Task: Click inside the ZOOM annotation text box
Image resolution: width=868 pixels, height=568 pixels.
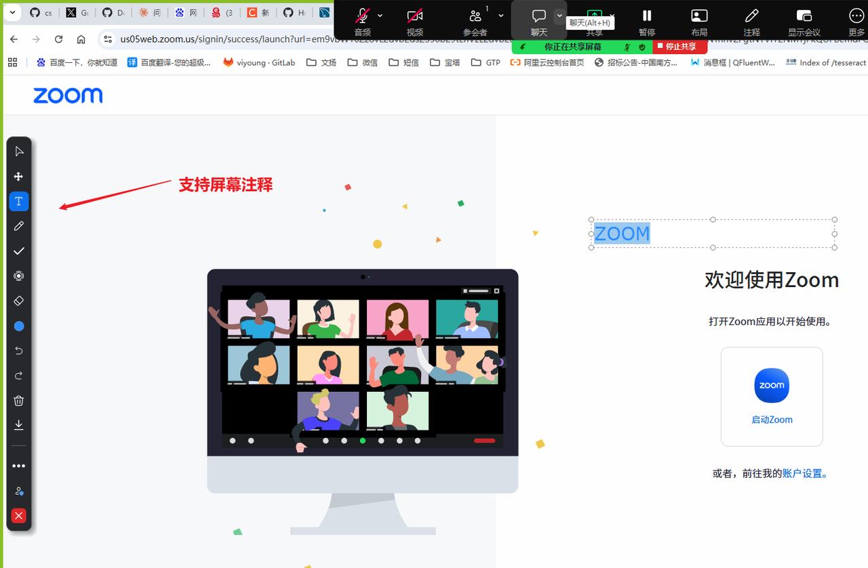Action: tap(713, 234)
